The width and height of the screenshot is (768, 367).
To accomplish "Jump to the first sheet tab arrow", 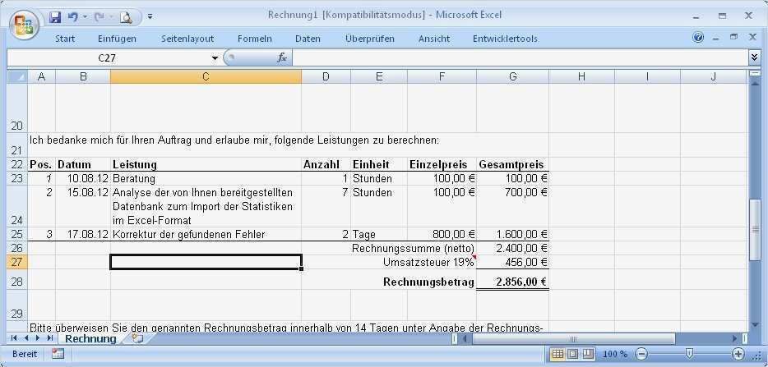I will 14,338.
